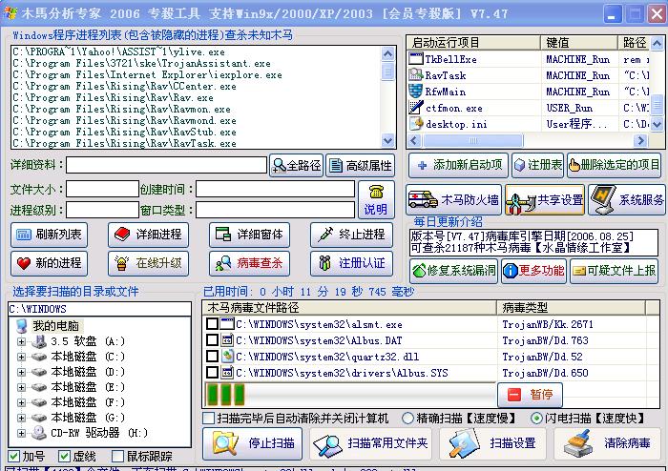This screenshot has width=668, height=471.
Task: Delete selected item 删除选定的项目
Action: tap(615, 165)
